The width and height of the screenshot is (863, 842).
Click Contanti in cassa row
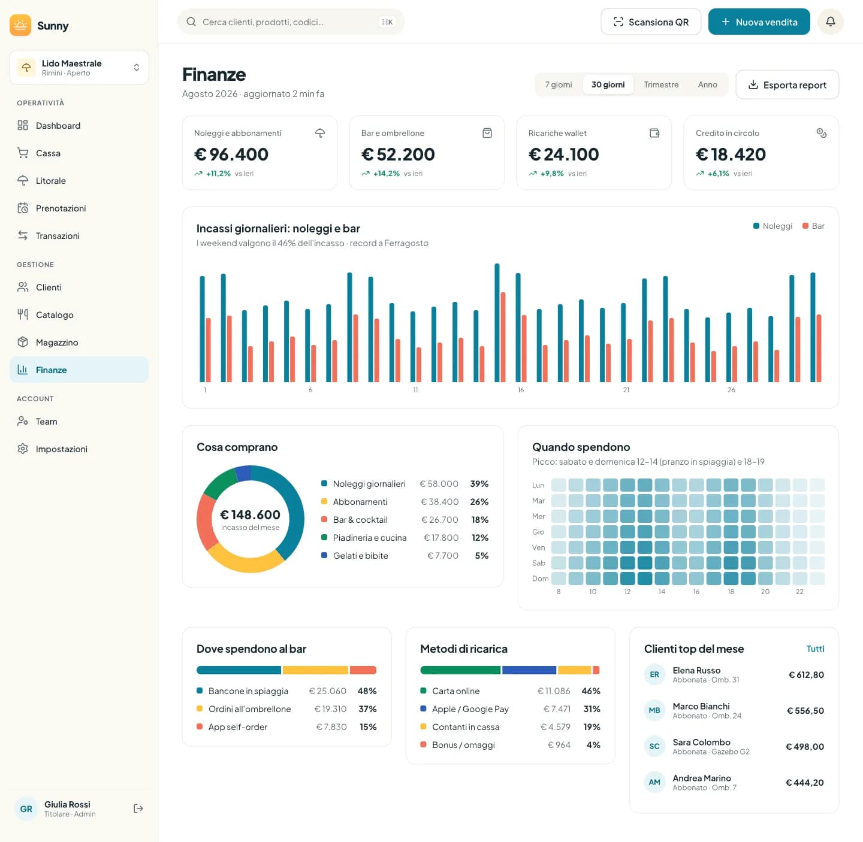click(x=511, y=726)
